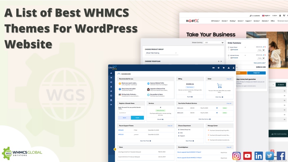The image size is (288, 162).
Task: Open the support lifebuoy icon in sidebar
Action: tap(111, 96)
